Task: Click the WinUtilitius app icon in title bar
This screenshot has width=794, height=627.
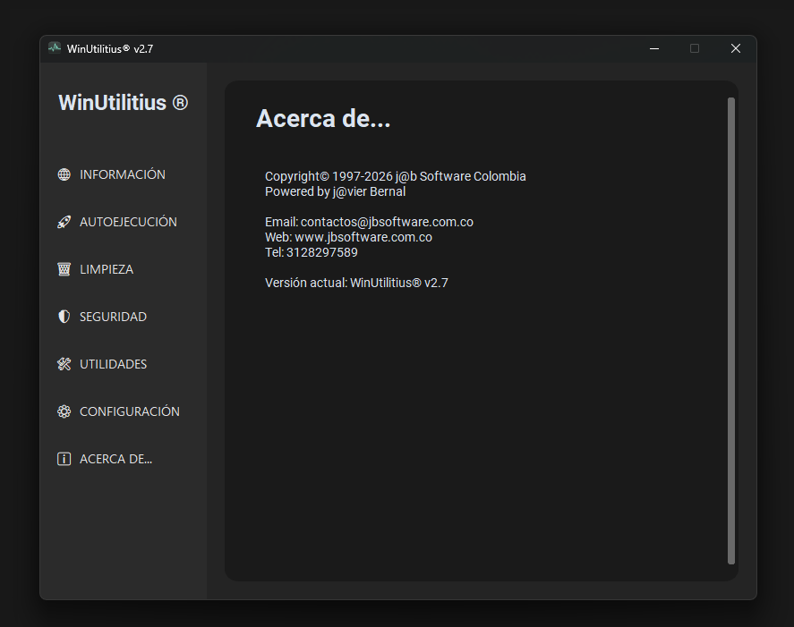Action: pyautogui.click(x=55, y=48)
